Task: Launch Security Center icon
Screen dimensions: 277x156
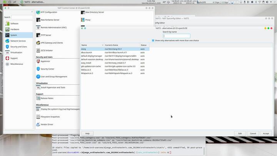Action: tap(38, 69)
